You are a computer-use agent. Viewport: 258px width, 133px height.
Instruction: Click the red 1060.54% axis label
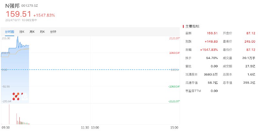point(174,53)
